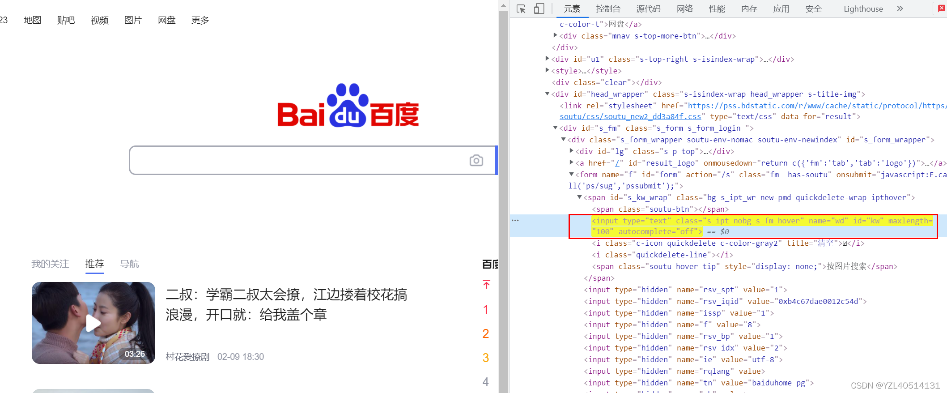Screen dimensions: 947x393
Task: Expand the result_logo anchor node
Action: (571, 162)
